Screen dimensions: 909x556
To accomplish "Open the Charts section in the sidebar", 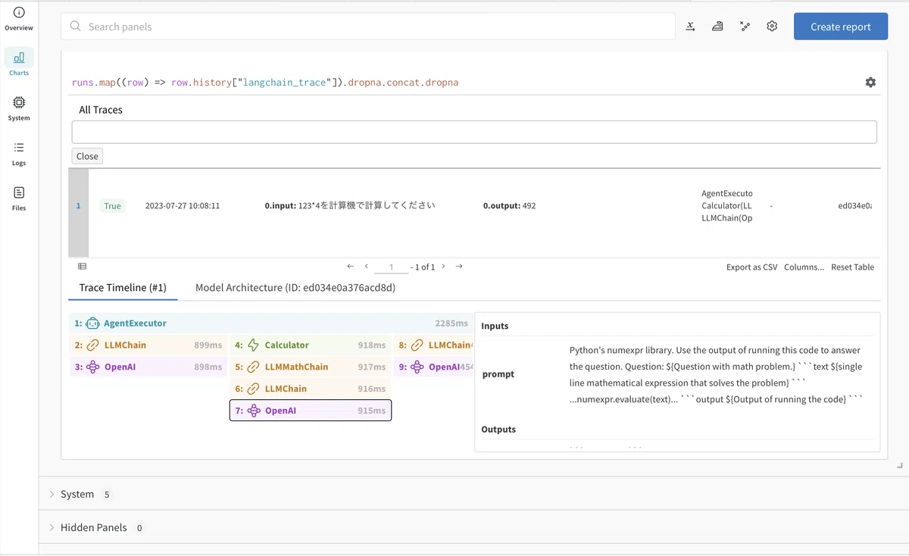I will pos(19,64).
